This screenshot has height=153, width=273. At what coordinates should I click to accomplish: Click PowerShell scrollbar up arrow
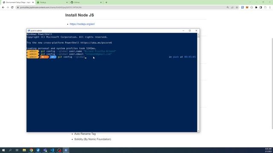coord(198,34)
